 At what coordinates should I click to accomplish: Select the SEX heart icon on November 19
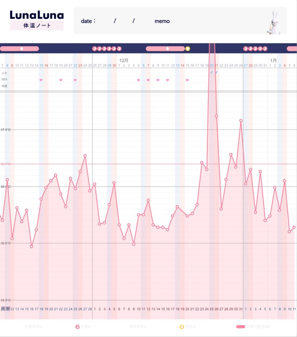click(x=61, y=80)
